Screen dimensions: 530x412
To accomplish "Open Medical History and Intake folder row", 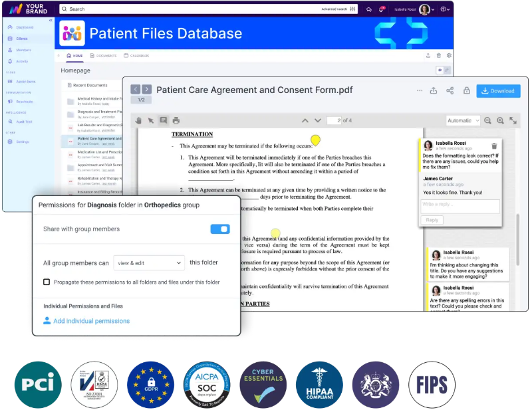I will pyautogui.click(x=92, y=101).
